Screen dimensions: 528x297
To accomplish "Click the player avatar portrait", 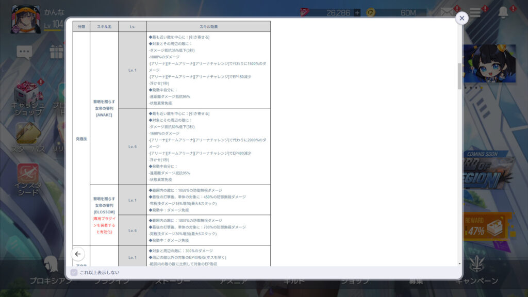I will pos(25,19).
